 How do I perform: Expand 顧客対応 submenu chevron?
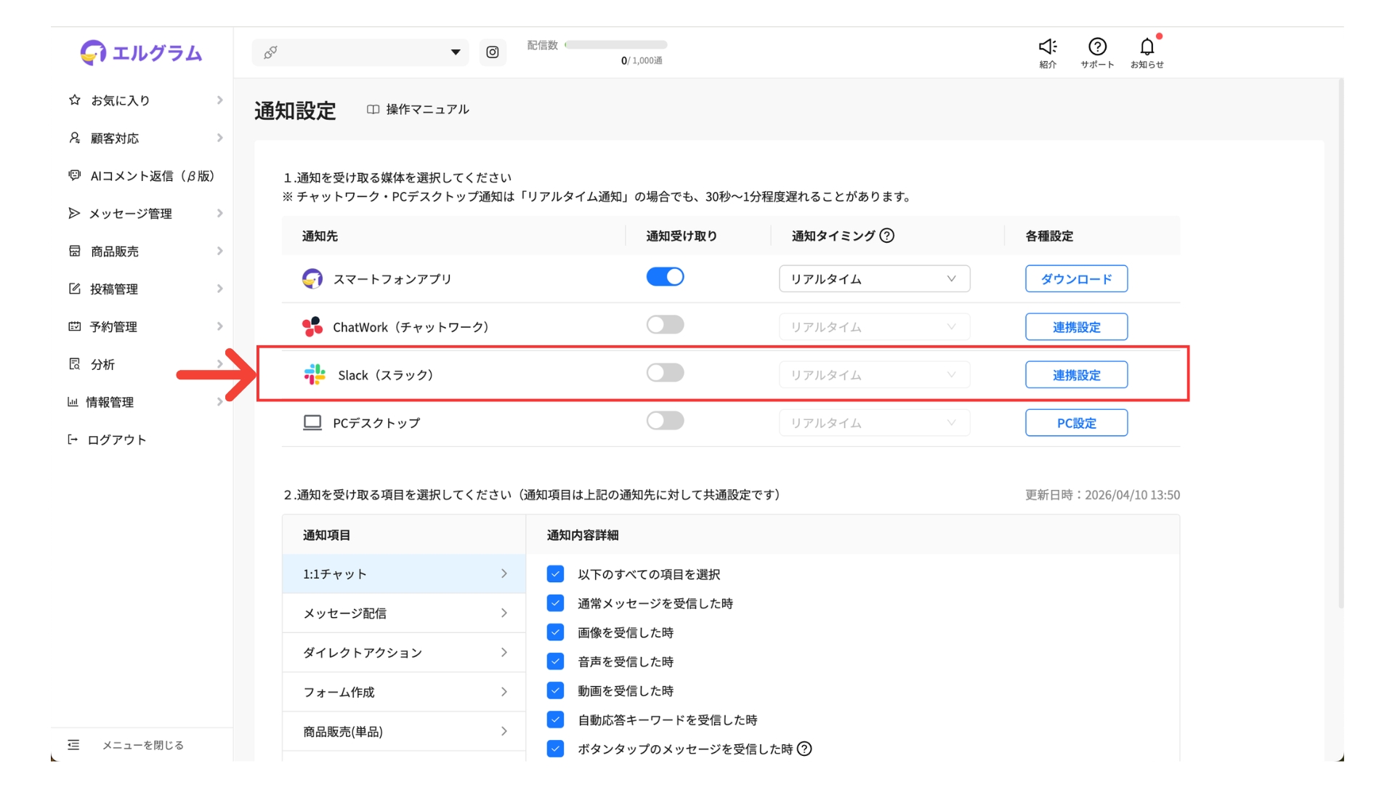219,137
